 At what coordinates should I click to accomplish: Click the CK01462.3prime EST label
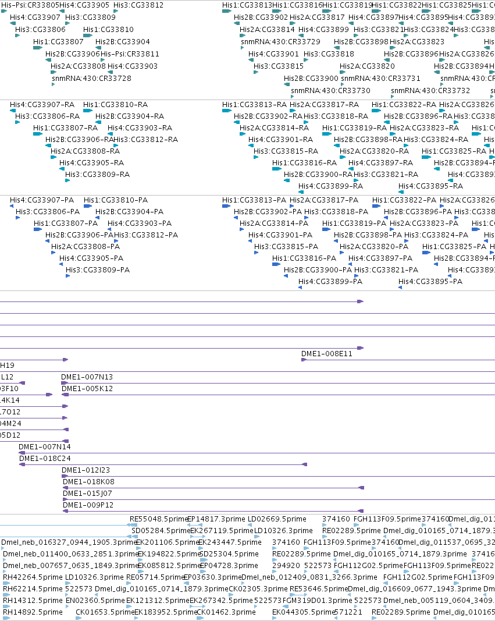(226, 612)
